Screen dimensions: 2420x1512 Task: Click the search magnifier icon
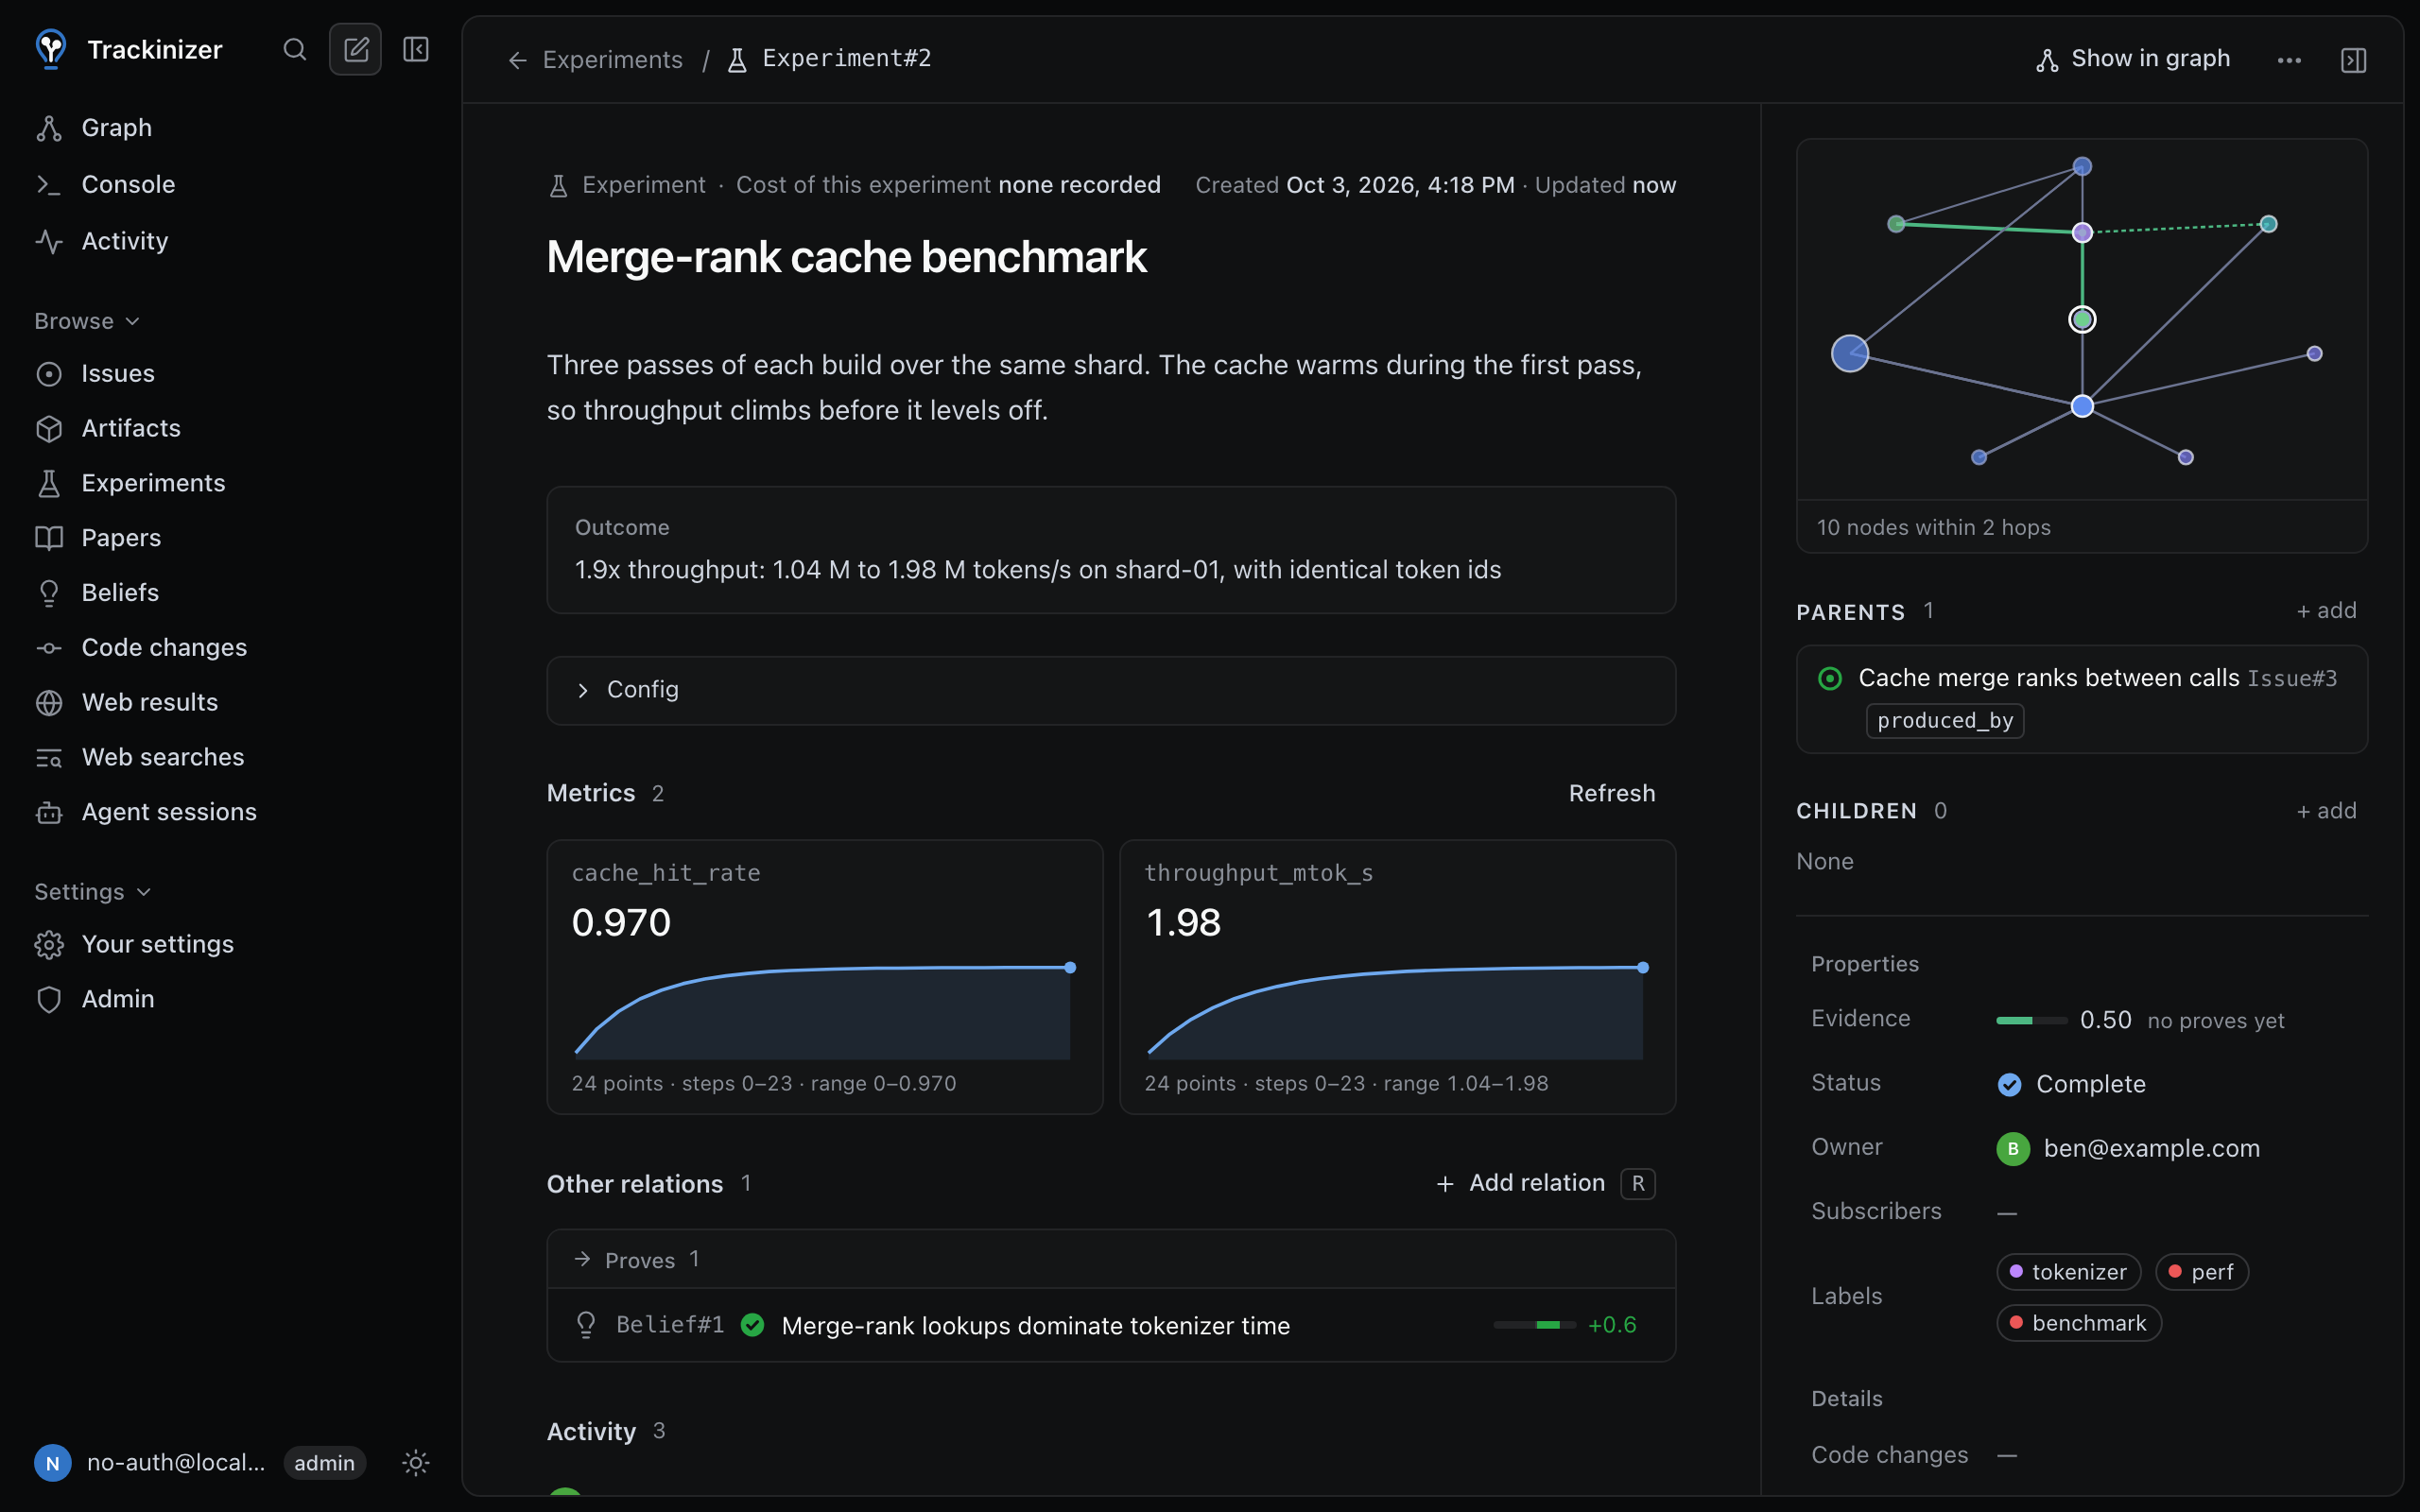pyautogui.click(x=294, y=49)
